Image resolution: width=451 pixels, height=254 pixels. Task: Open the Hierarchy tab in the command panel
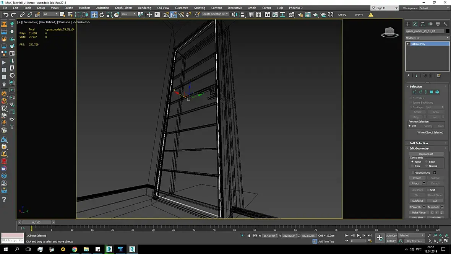coord(423,24)
